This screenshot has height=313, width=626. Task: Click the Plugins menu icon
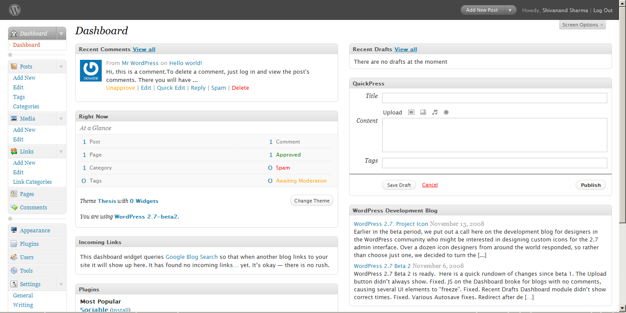click(x=14, y=244)
